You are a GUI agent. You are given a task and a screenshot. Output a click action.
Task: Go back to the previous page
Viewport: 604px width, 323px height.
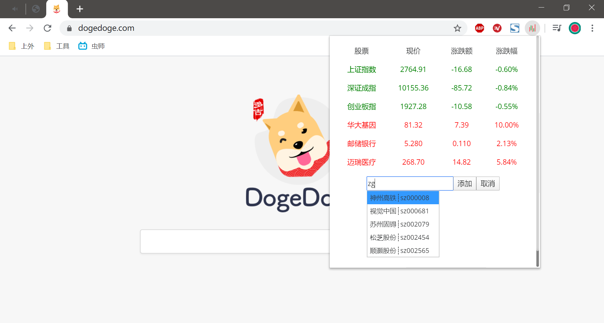pos(12,28)
